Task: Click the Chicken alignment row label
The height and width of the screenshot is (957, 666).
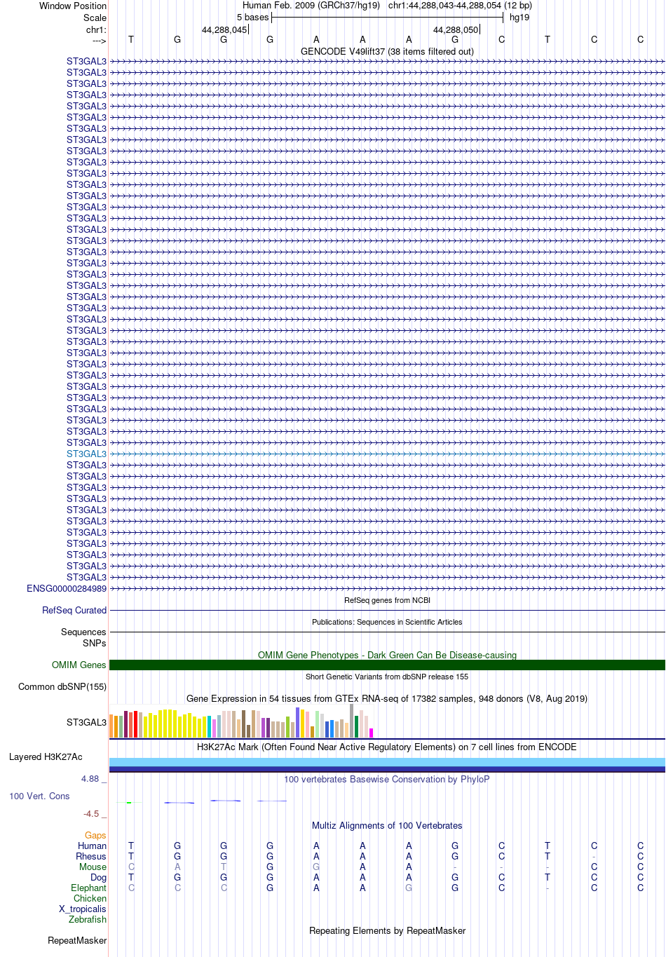Action: coord(90,898)
